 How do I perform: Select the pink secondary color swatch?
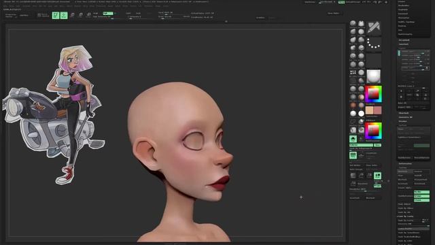click(x=378, y=110)
